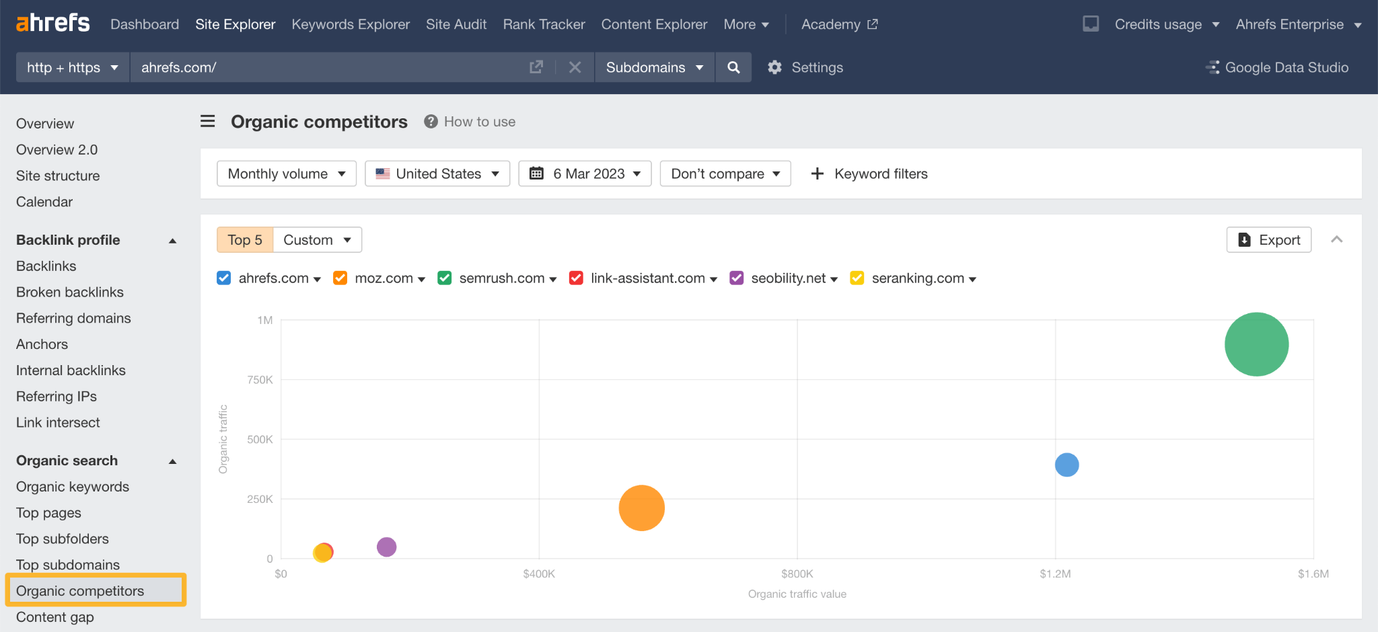1378x632 pixels.
Task: Open the Keywords Explorer menu item
Action: [350, 24]
